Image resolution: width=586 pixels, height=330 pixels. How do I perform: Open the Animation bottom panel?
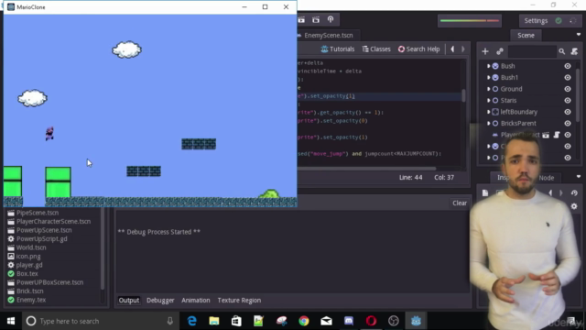196,300
